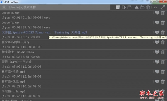
Task: Click info line mp3 04:24 10.3M
Action: click(22, 86)
